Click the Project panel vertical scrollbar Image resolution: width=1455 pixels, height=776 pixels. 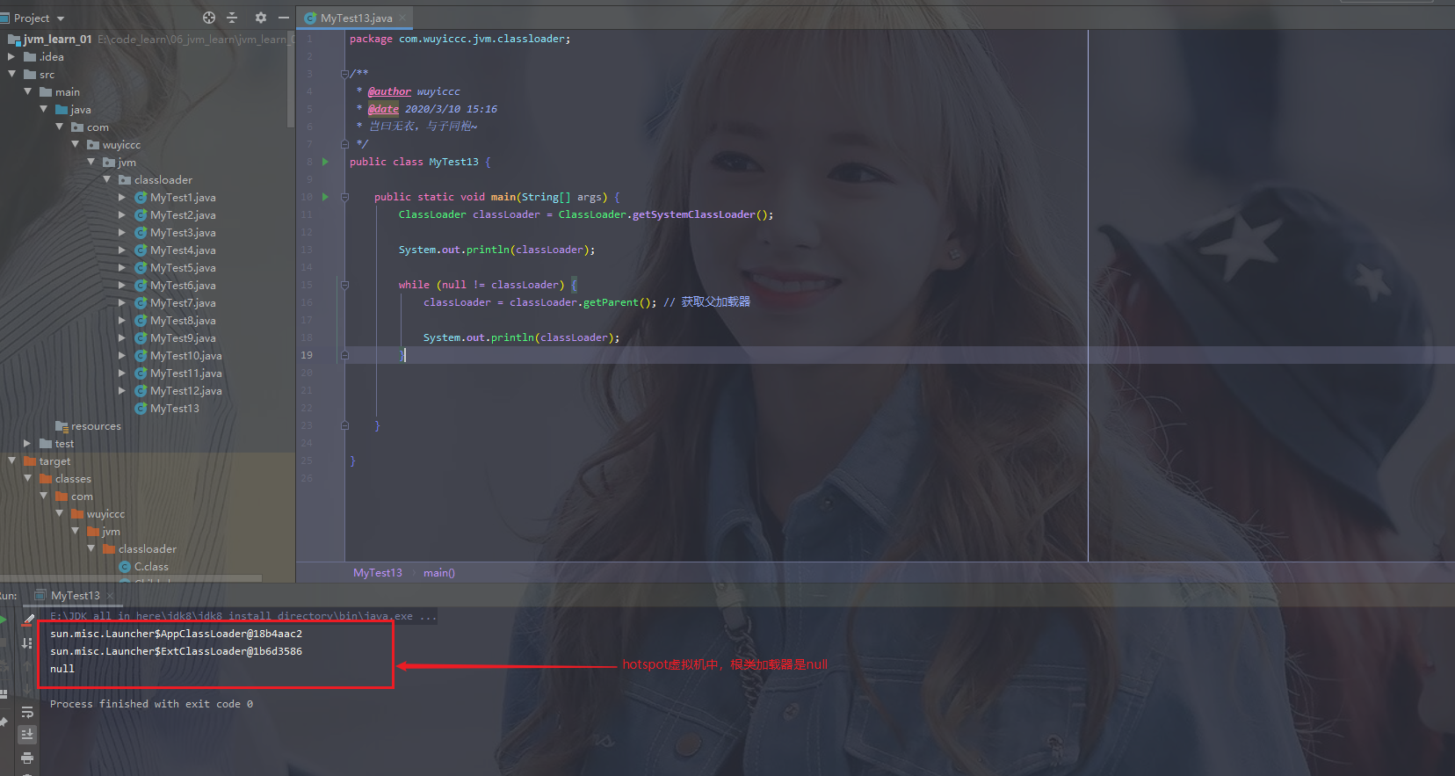pos(291,79)
